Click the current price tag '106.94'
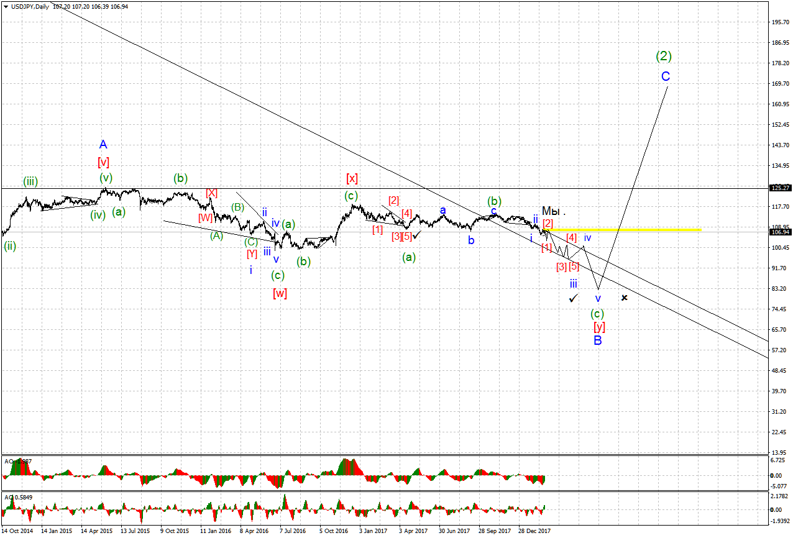 779,232
